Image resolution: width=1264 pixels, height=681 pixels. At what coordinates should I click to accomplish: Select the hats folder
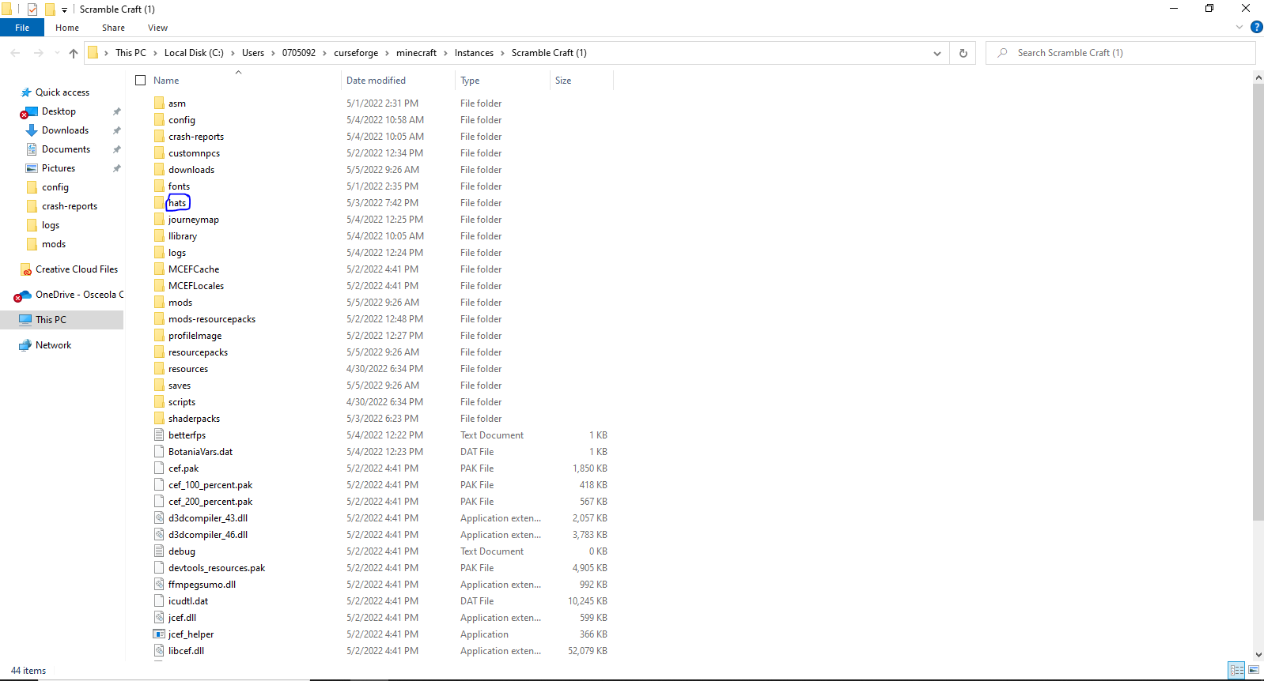tap(177, 203)
